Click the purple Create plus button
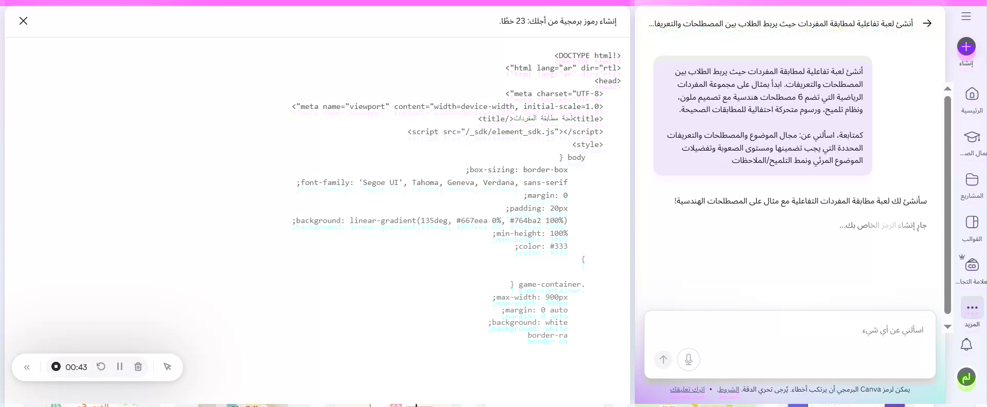Viewport: 987px width, 407px height. click(966, 47)
